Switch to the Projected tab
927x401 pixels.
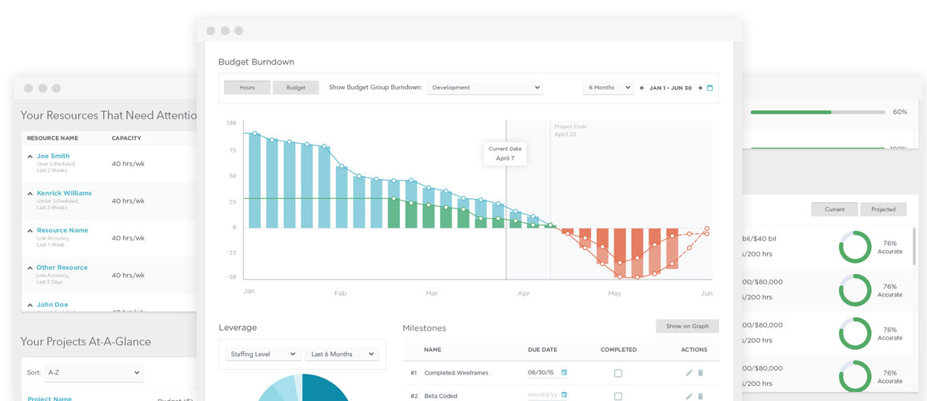tap(883, 209)
